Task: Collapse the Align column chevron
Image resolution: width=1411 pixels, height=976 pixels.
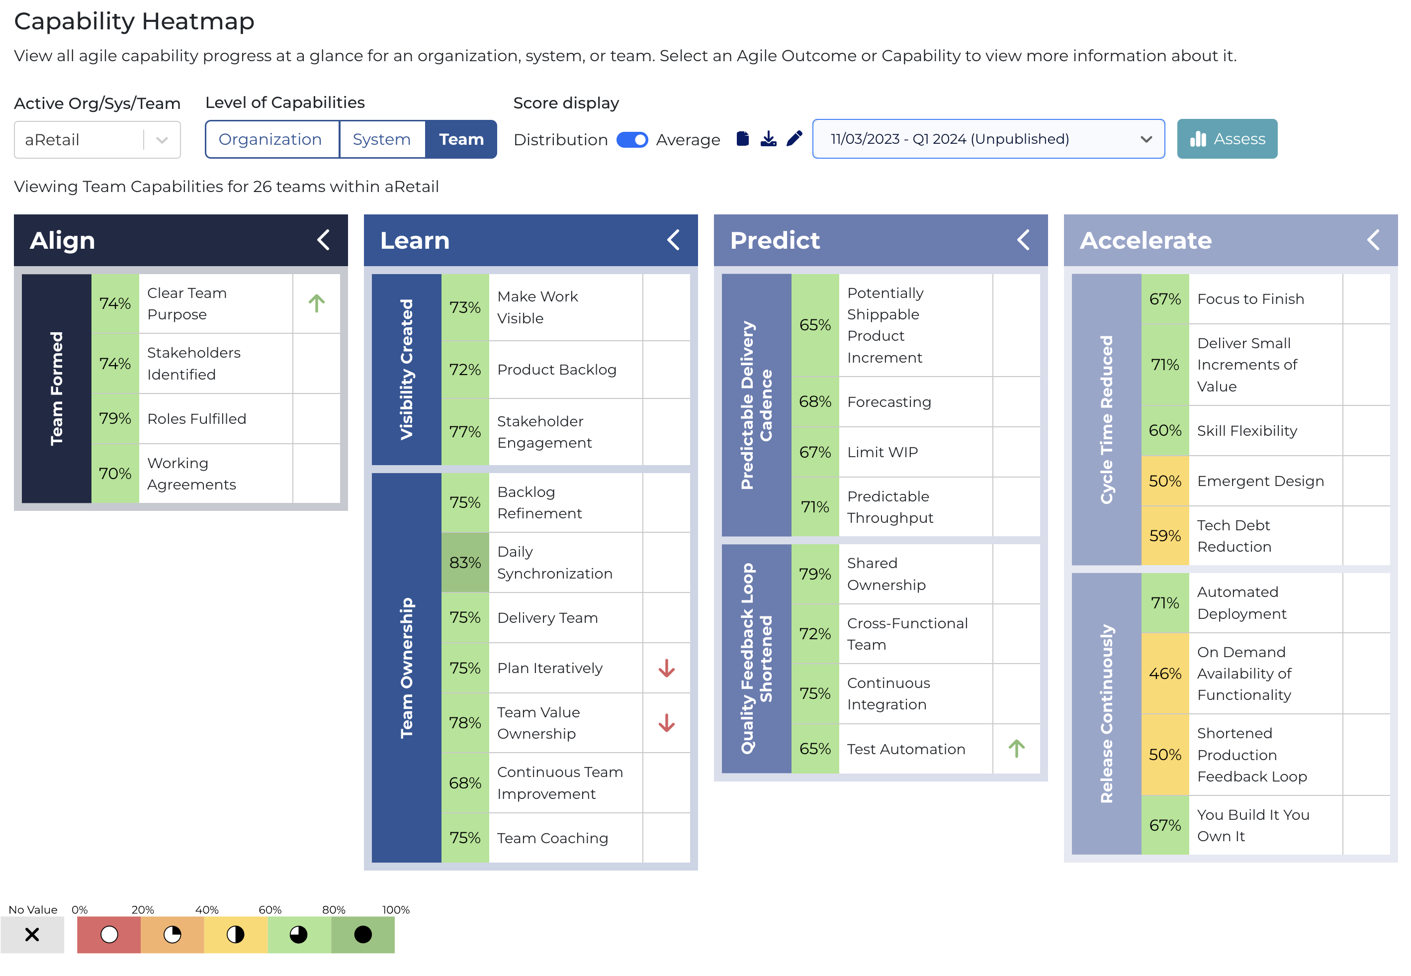Action: point(324,240)
